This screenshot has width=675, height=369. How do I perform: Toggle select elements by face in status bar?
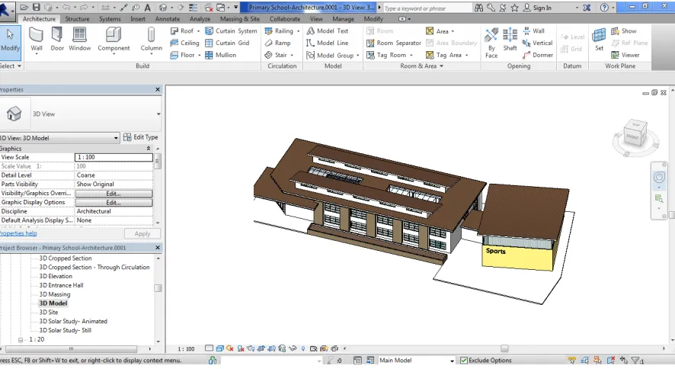(610, 360)
